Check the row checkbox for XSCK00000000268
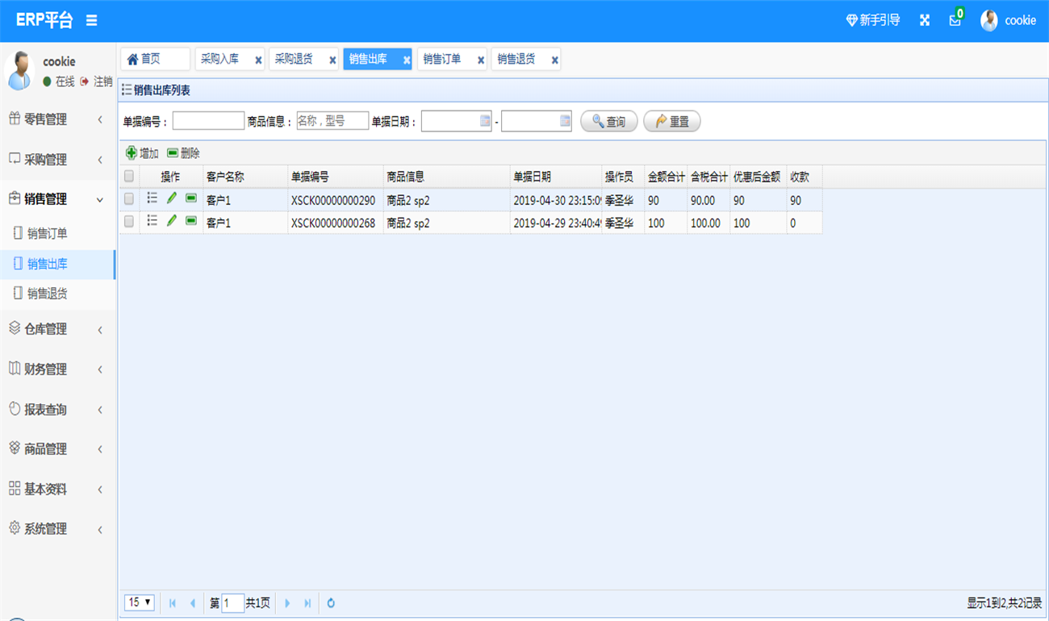 click(129, 222)
